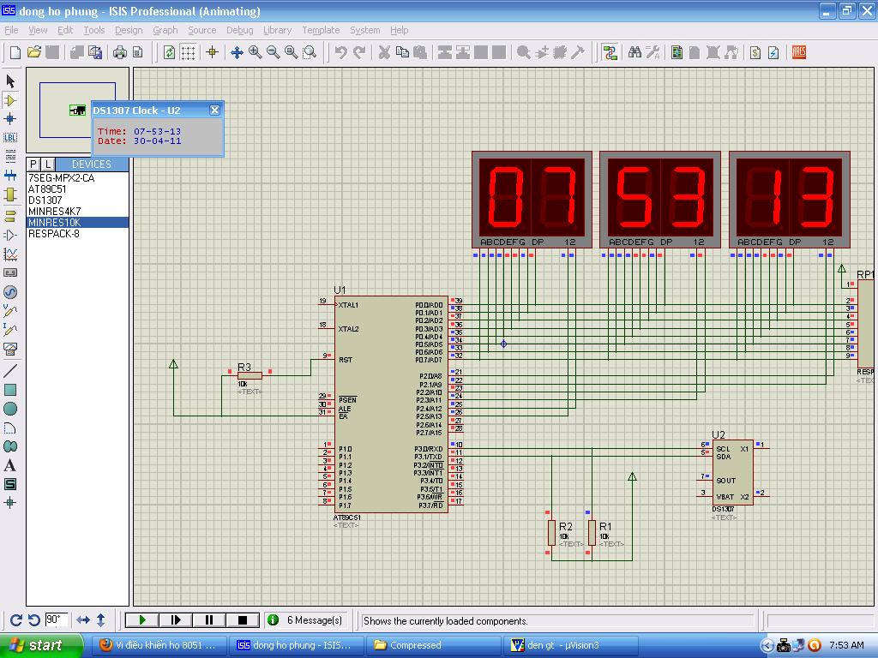Pause the running simulation
The height and width of the screenshot is (658, 878).
click(208, 619)
